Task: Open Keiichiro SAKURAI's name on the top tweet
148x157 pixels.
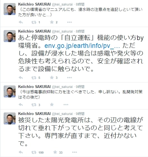Action: pos(34,4)
